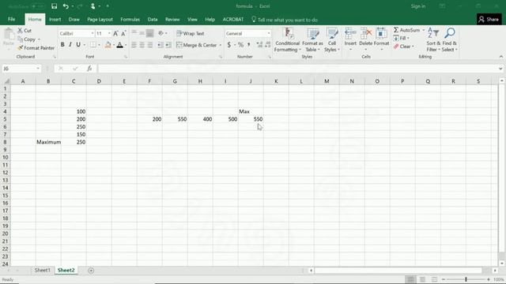Undo the last action

coord(66,6)
